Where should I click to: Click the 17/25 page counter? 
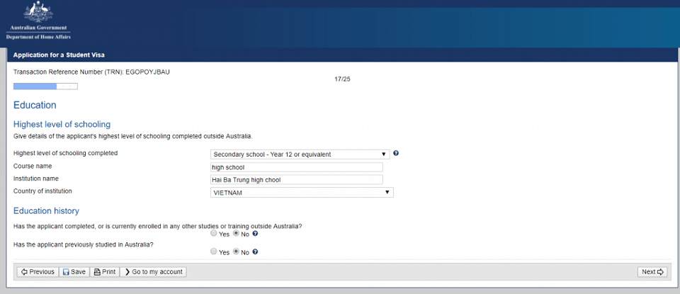(x=342, y=79)
